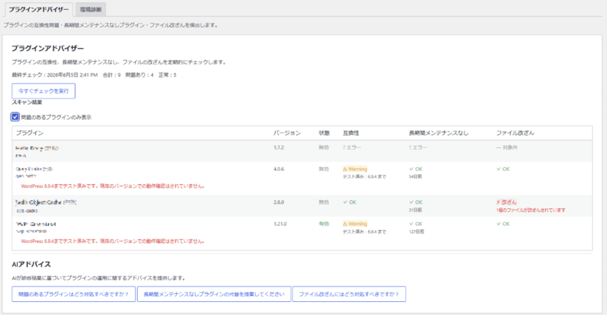Click 31日前 maintenance value
Image resolution: width=607 pixels, height=315 pixels.
coord(415,210)
